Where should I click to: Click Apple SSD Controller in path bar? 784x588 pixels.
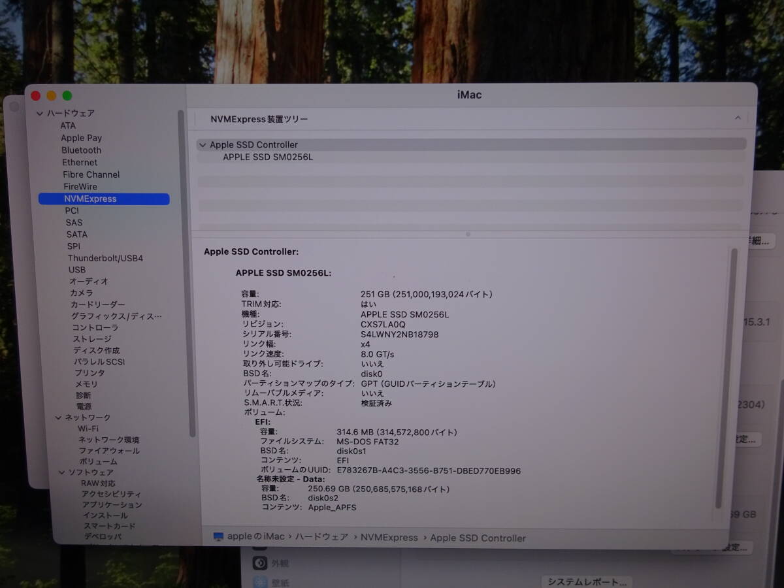tap(478, 538)
